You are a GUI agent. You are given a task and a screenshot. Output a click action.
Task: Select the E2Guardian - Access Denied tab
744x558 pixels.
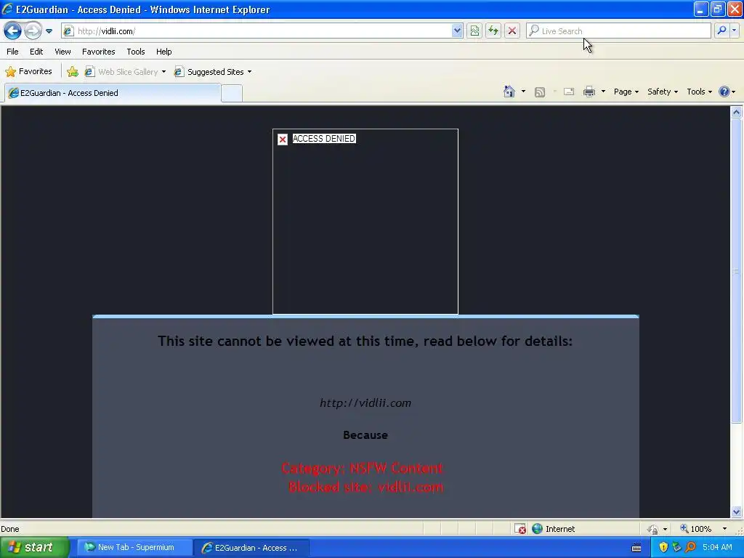113,93
